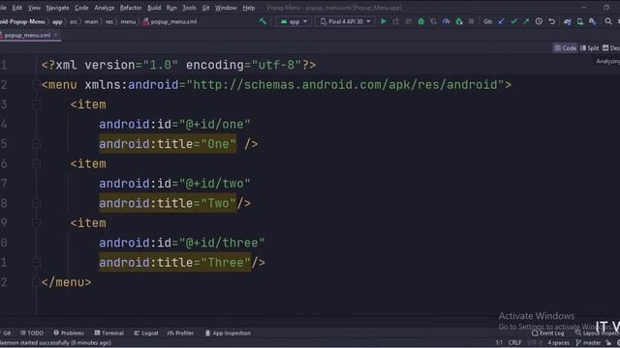This screenshot has width=620, height=348.
Task: Open the Git menu in menu bar
Action: [205, 8]
